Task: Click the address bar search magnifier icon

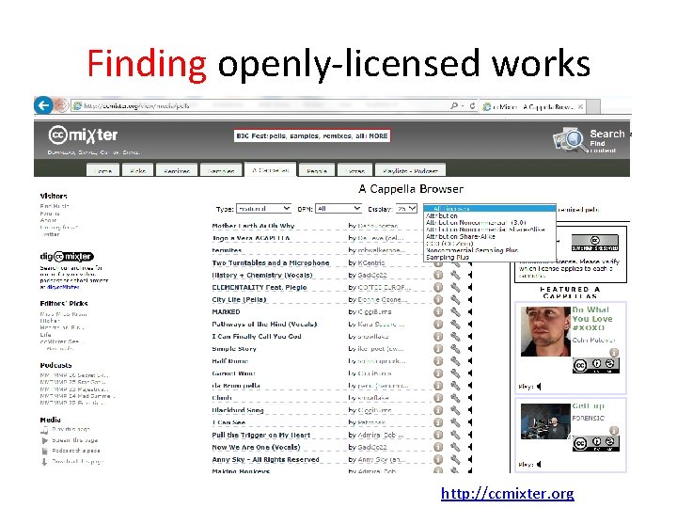Action: pos(454,105)
